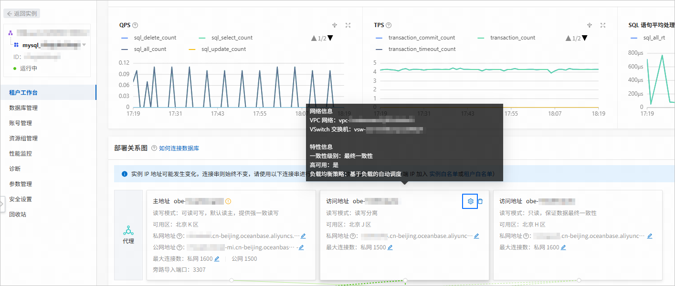675x286 pixels.
Task: Click the TPS chart drill-down icon
Action: point(590,25)
